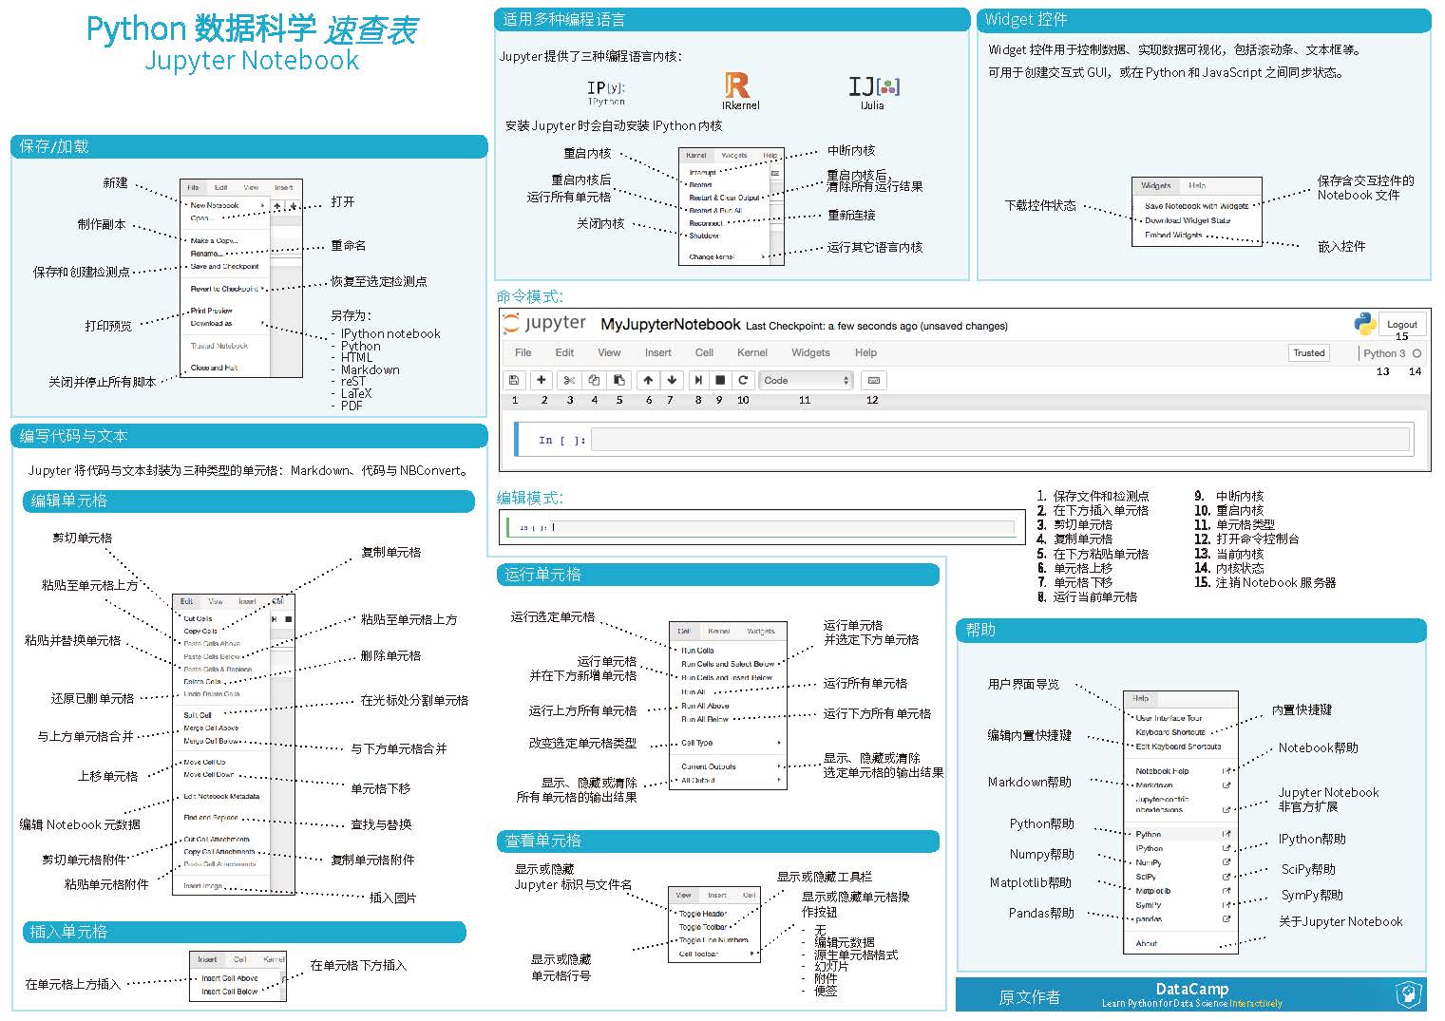Click Last Checkpoint status text
This screenshot has height=1021, width=1445.
876,326
